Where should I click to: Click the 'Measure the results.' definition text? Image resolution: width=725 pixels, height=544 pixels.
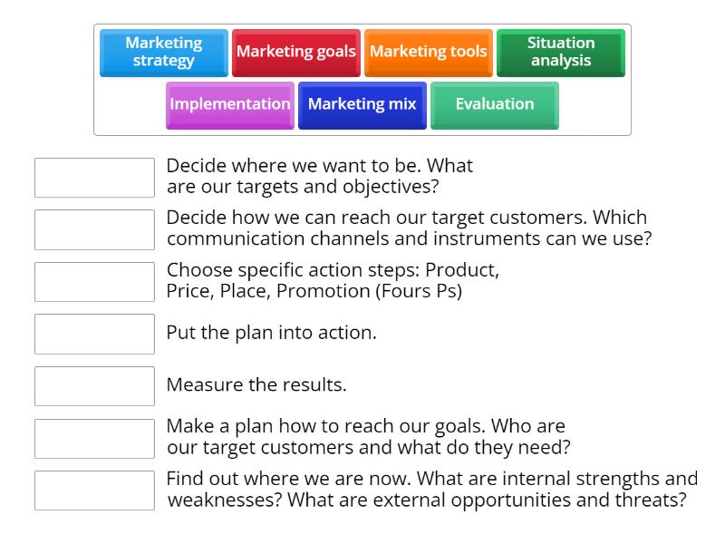coord(256,384)
